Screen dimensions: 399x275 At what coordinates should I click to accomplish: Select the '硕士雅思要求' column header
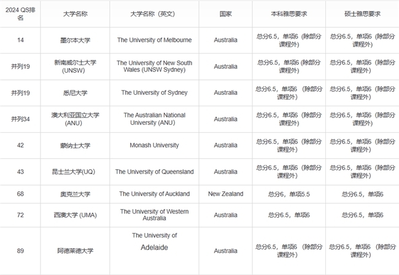pyautogui.click(x=362, y=14)
